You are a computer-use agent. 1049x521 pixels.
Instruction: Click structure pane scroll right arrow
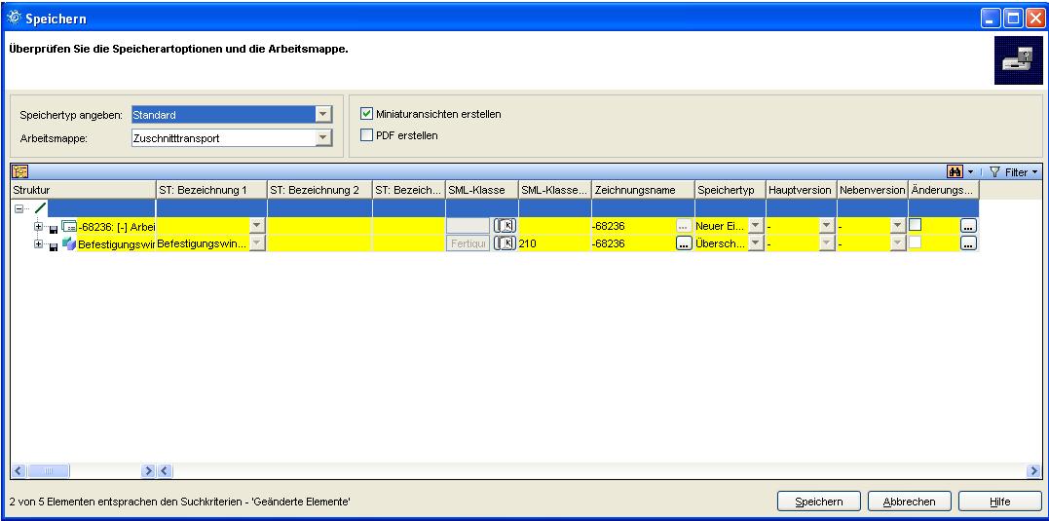(148, 470)
